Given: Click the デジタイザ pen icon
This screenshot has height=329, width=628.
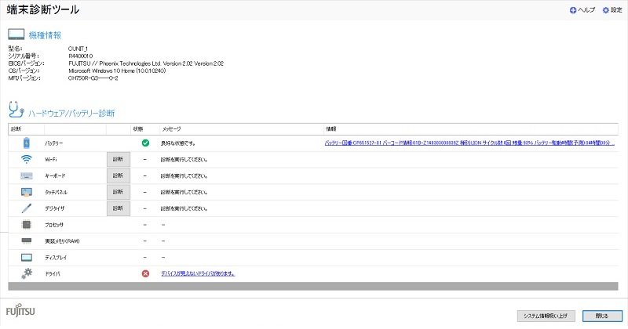Looking at the screenshot, I should pyautogui.click(x=27, y=208).
